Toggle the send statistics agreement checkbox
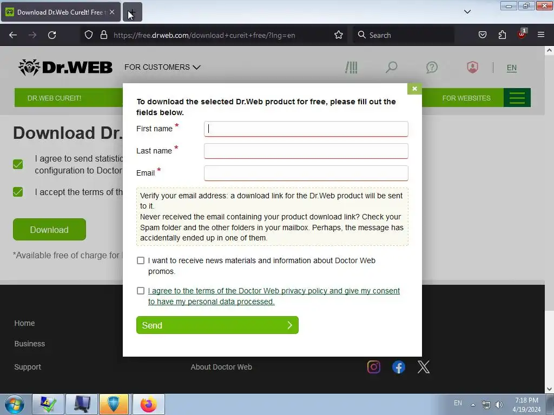 pyautogui.click(x=18, y=164)
